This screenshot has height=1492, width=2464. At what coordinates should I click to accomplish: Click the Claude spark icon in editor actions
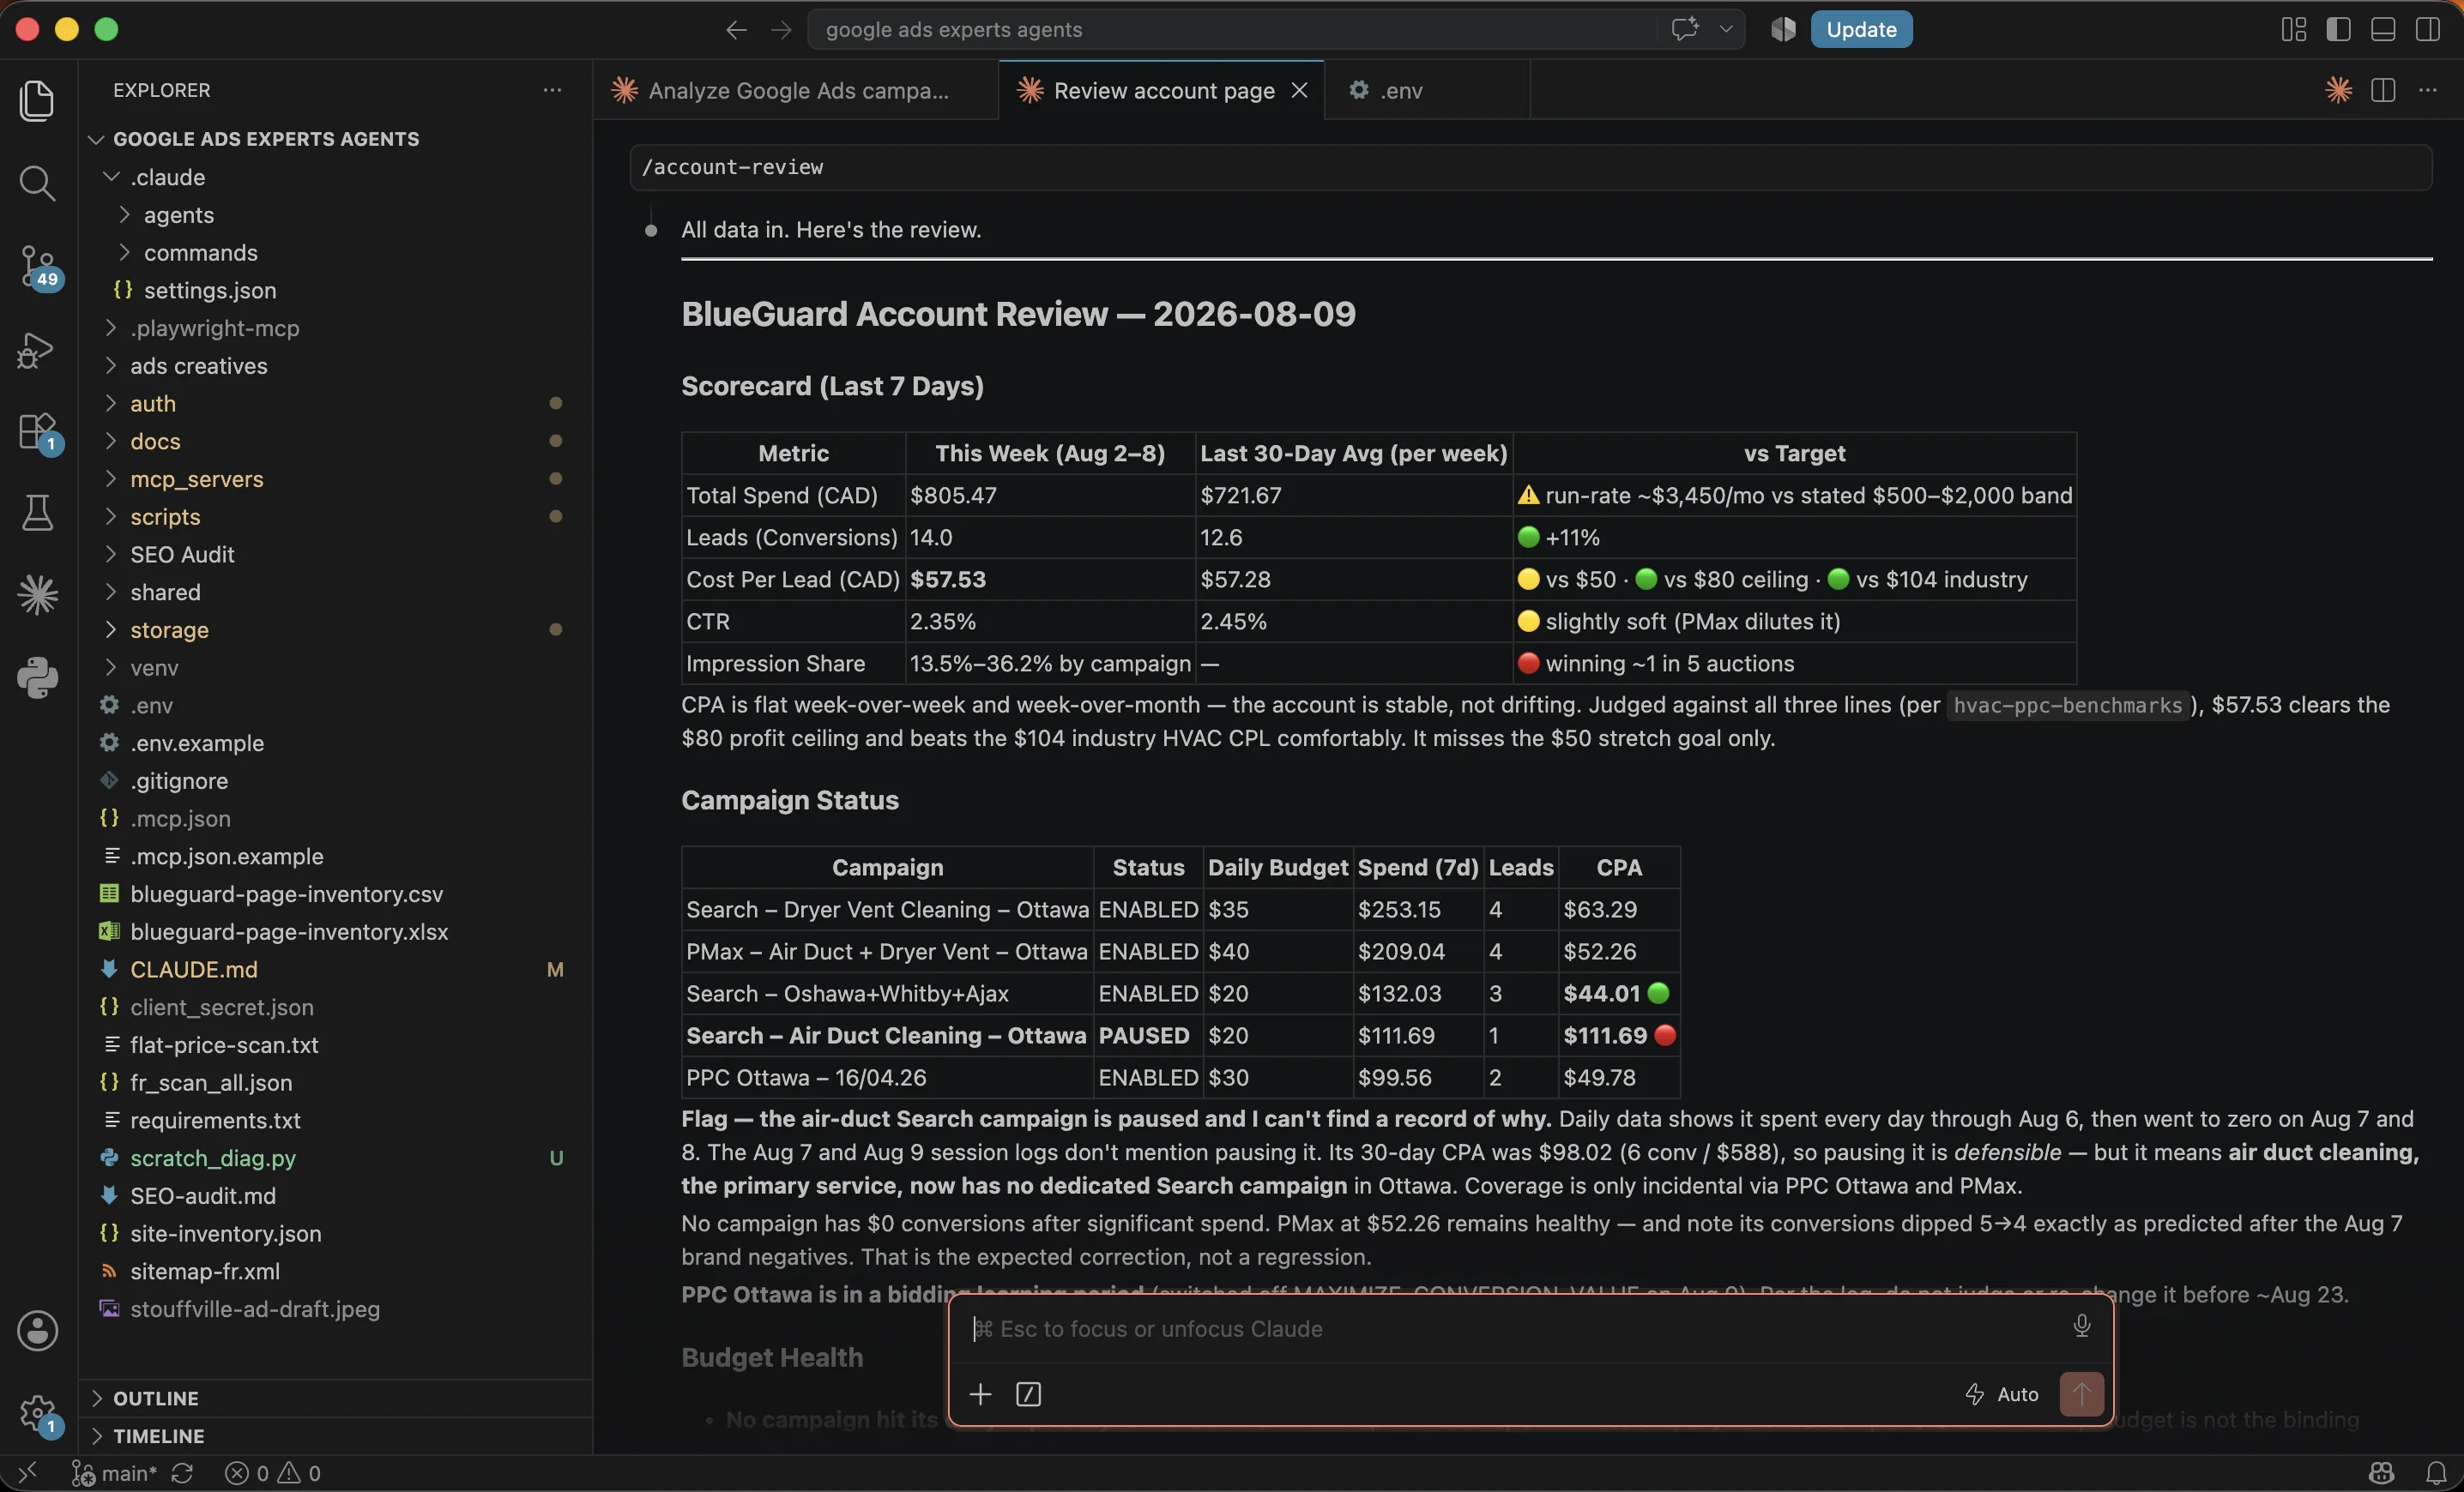tap(2338, 90)
